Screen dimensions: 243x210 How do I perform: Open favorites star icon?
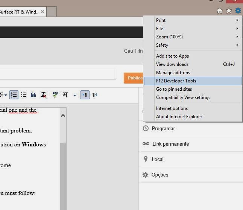pyautogui.click(x=229, y=11)
